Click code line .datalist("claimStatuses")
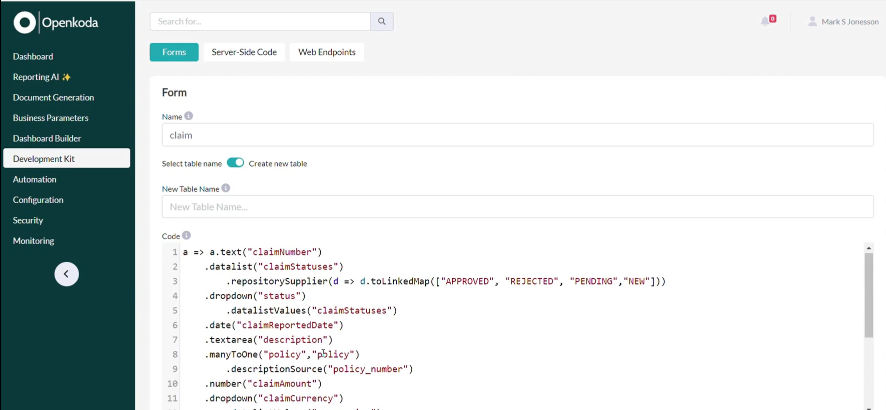This screenshot has width=886, height=410. click(274, 266)
